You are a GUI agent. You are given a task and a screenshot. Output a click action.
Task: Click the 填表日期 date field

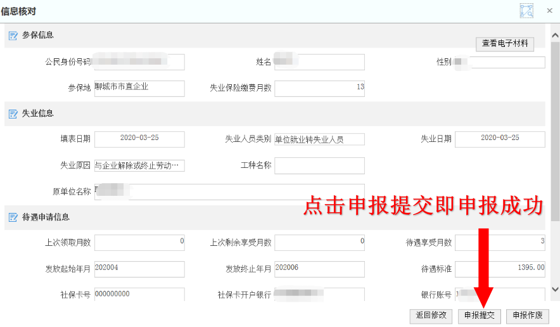pyautogui.click(x=139, y=139)
